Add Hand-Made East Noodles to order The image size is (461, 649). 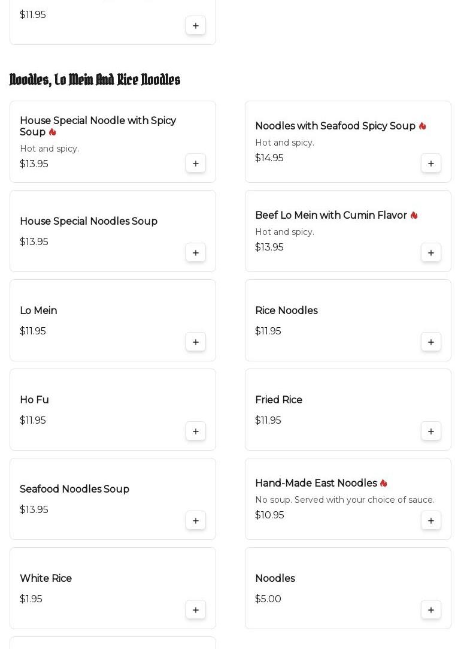point(431,521)
